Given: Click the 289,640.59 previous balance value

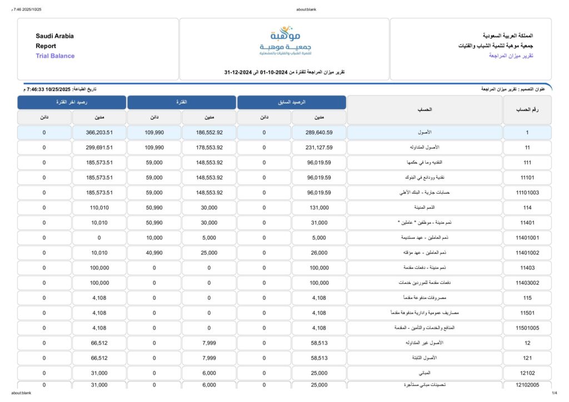Looking at the screenshot, I should point(320,133).
